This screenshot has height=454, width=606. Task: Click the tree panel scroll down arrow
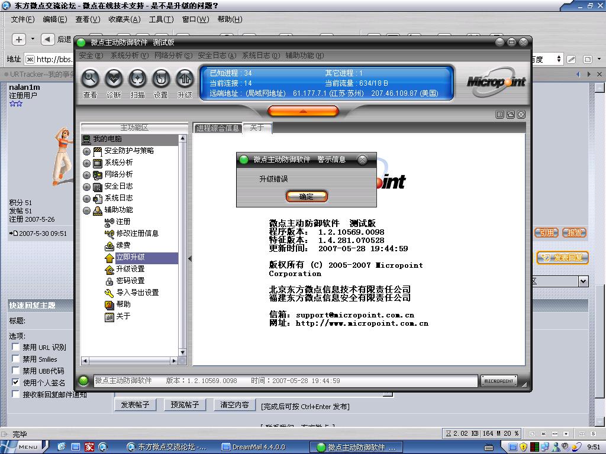[x=182, y=352]
